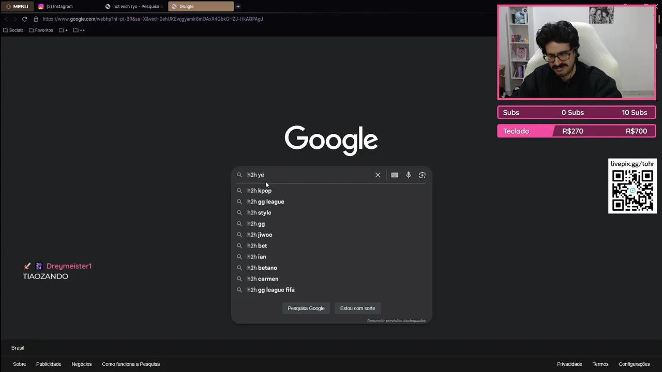
Task: Open the on-screen keyboard input tool
Action: click(395, 175)
